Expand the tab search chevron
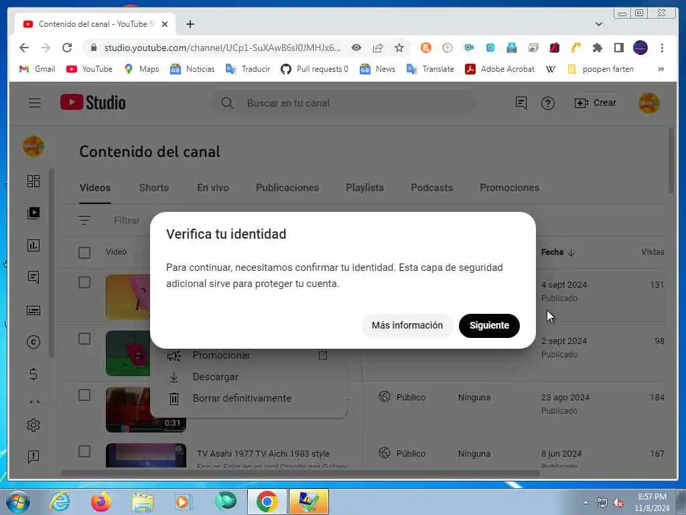 pyautogui.click(x=599, y=24)
